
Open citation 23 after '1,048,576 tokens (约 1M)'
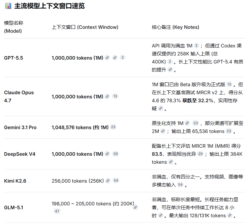pos(113,127)
